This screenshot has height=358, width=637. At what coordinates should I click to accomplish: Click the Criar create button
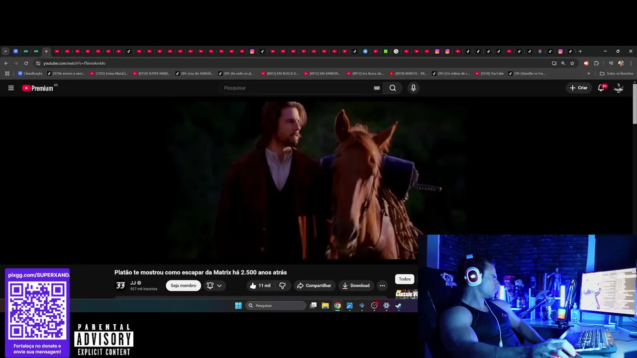click(579, 88)
